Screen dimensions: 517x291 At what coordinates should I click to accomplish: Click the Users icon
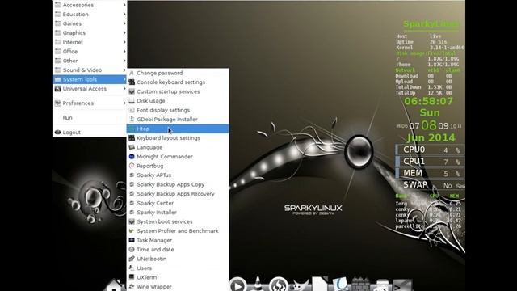click(x=132, y=268)
